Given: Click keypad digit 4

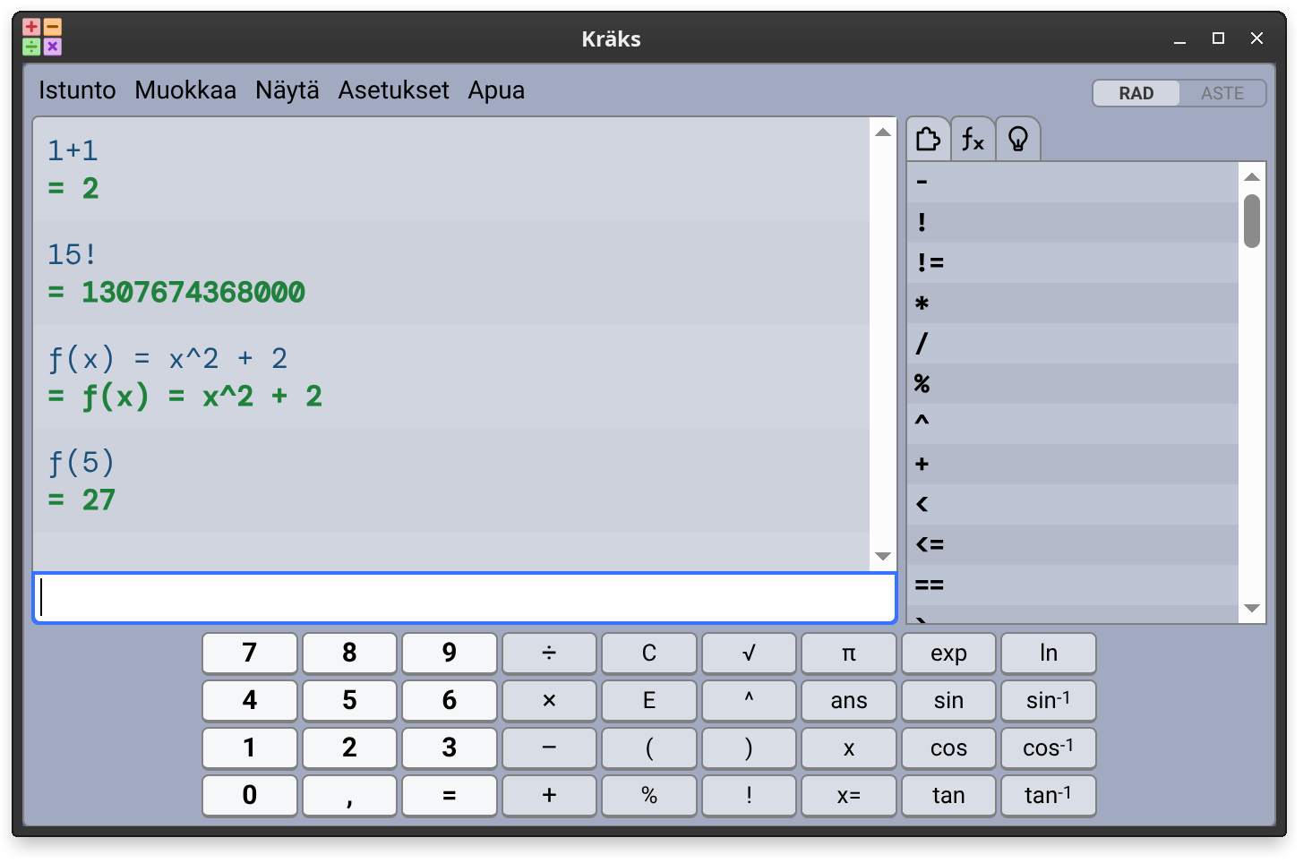Looking at the screenshot, I should click(x=250, y=700).
